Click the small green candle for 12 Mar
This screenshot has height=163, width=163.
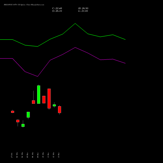(x=54, y=105)
